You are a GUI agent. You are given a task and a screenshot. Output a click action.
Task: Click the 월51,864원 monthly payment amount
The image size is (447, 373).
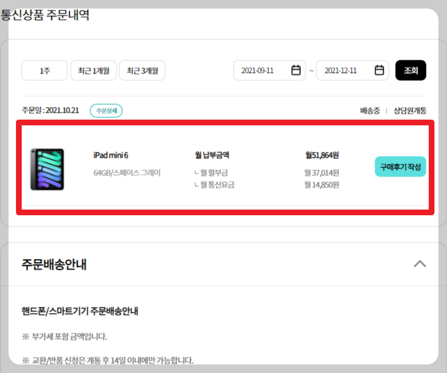click(322, 155)
